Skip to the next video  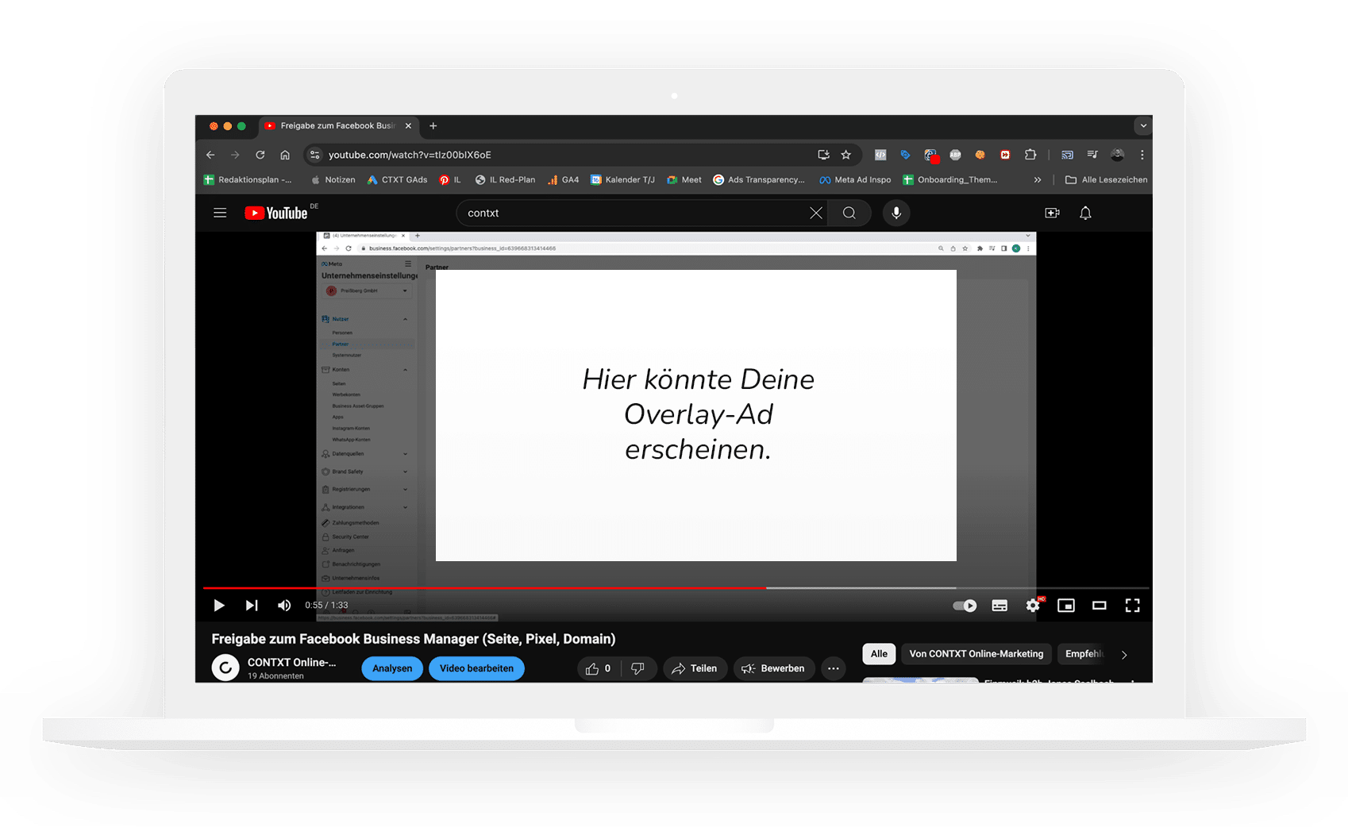pyautogui.click(x=252, y=606)
